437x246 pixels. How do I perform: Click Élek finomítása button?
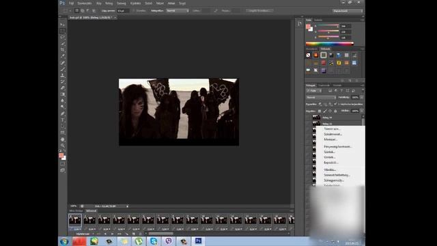coord(259,11)
